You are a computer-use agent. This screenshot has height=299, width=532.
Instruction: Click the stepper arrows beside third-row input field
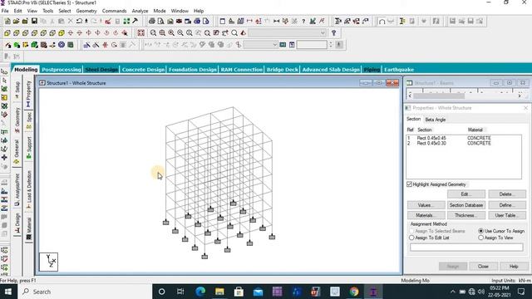pos(331,45)
